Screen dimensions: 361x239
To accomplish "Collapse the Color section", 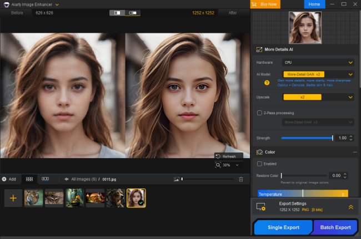I will tap(355, 152).
